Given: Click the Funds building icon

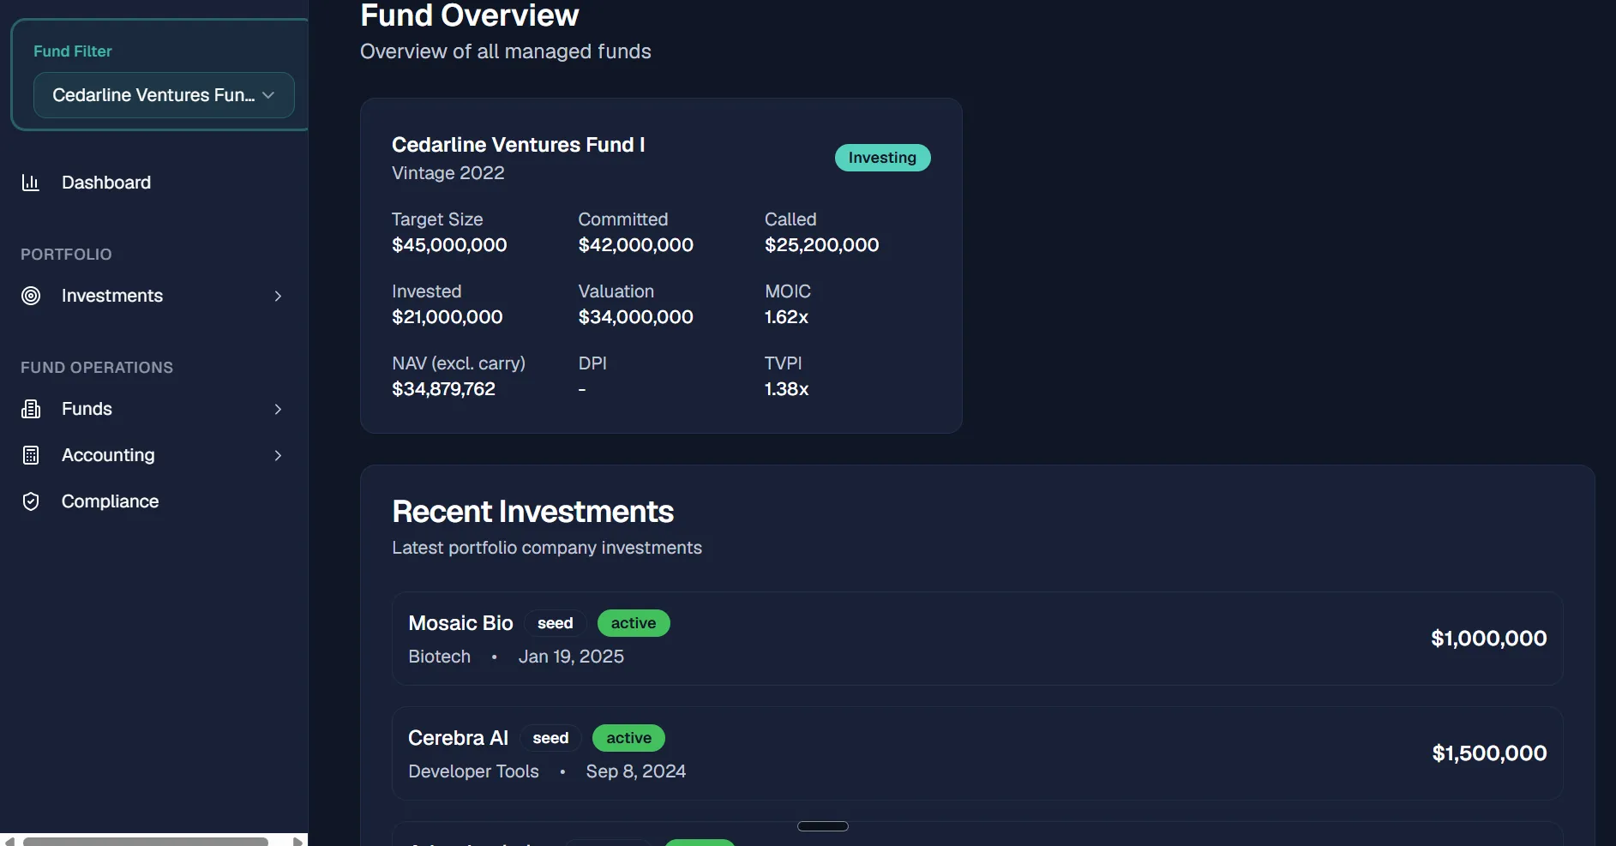Looking at the screenshot, I should [x=31, y=409].
